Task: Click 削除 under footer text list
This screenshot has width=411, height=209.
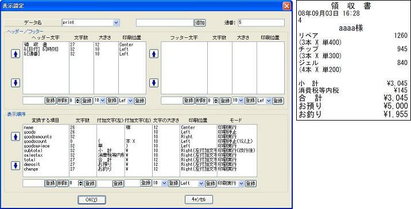Action: click(200, 100)
